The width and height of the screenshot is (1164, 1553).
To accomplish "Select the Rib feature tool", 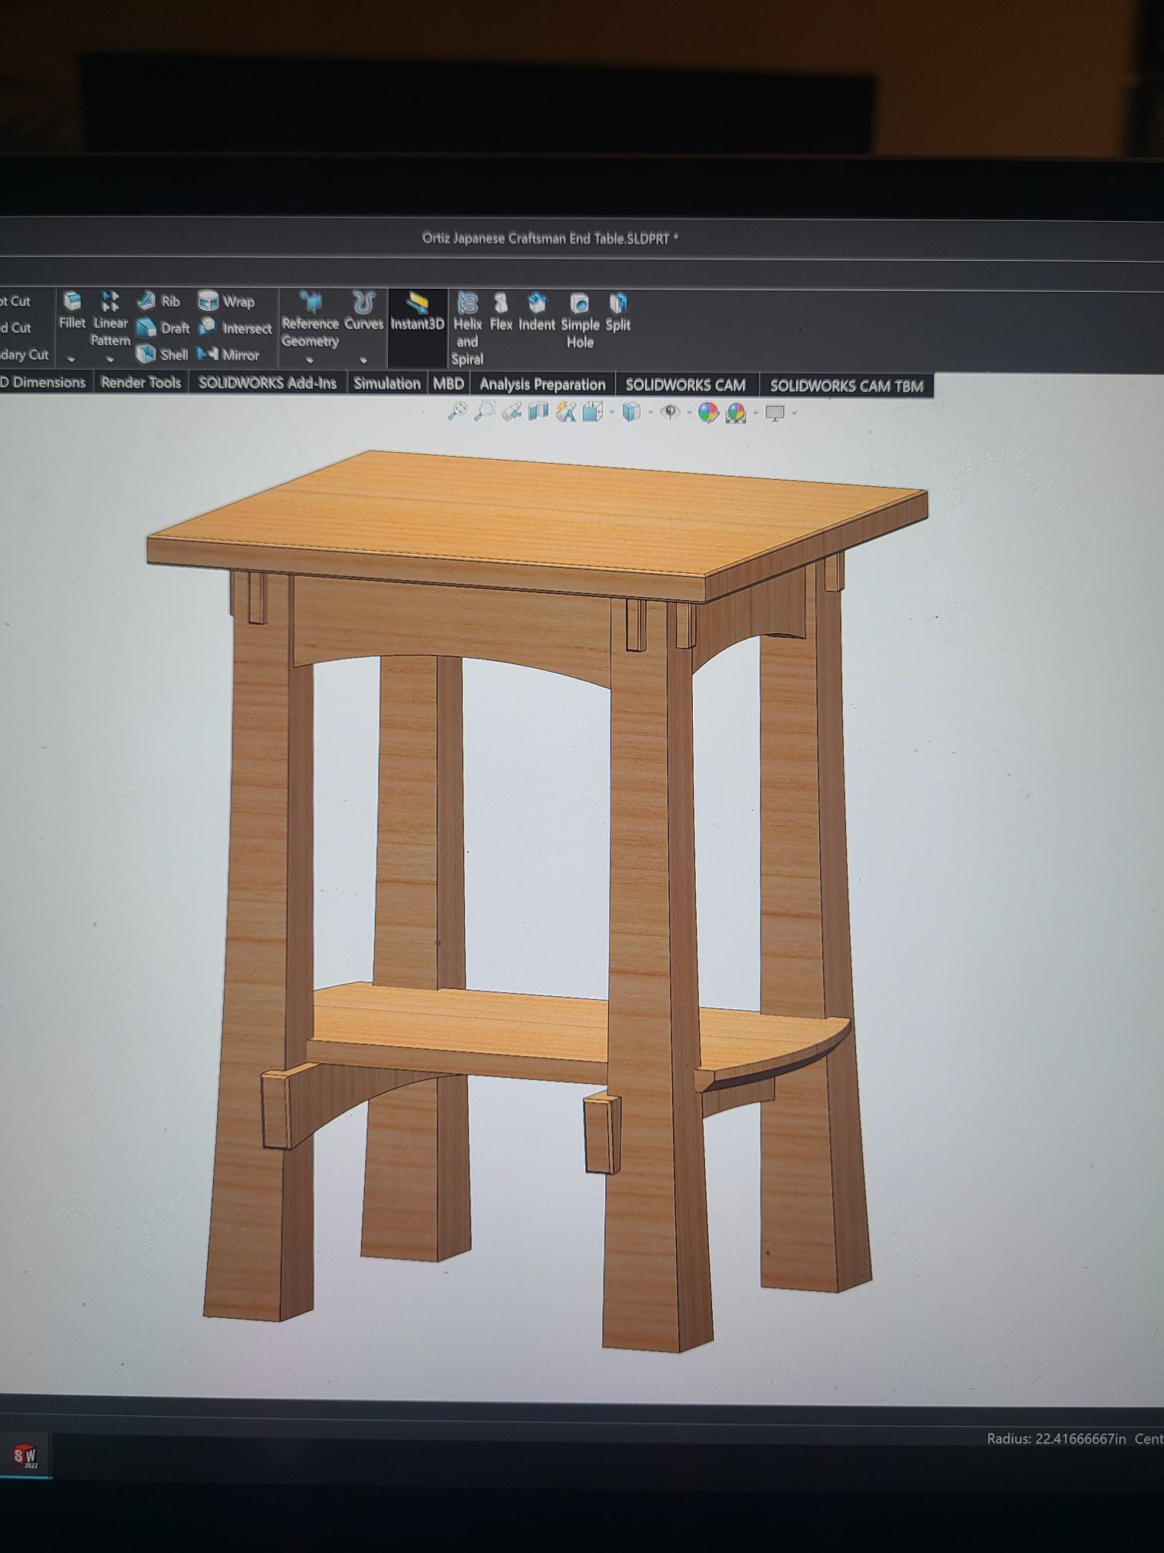I will (x=159, y=301).
